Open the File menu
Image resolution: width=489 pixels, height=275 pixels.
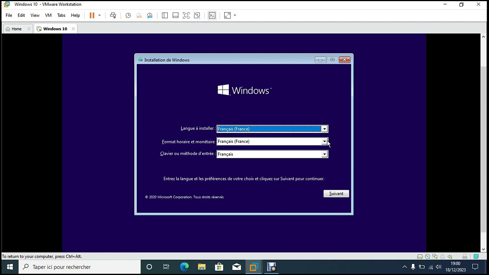tap(9, 15)
